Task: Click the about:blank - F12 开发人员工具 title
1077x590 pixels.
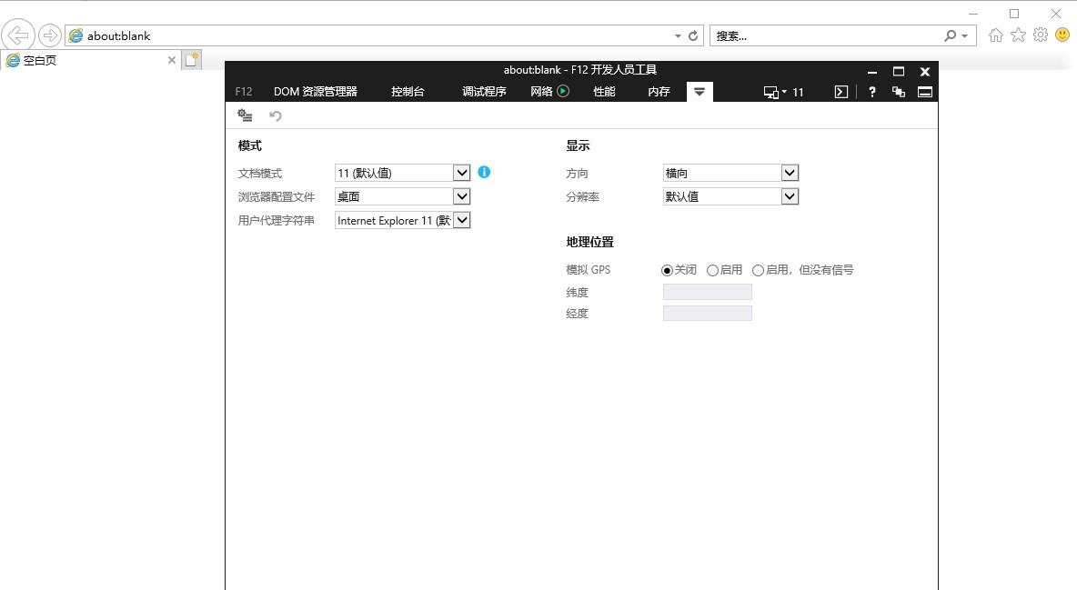Action: pos(580,69)
